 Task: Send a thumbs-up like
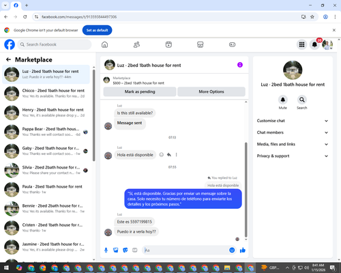243,250
